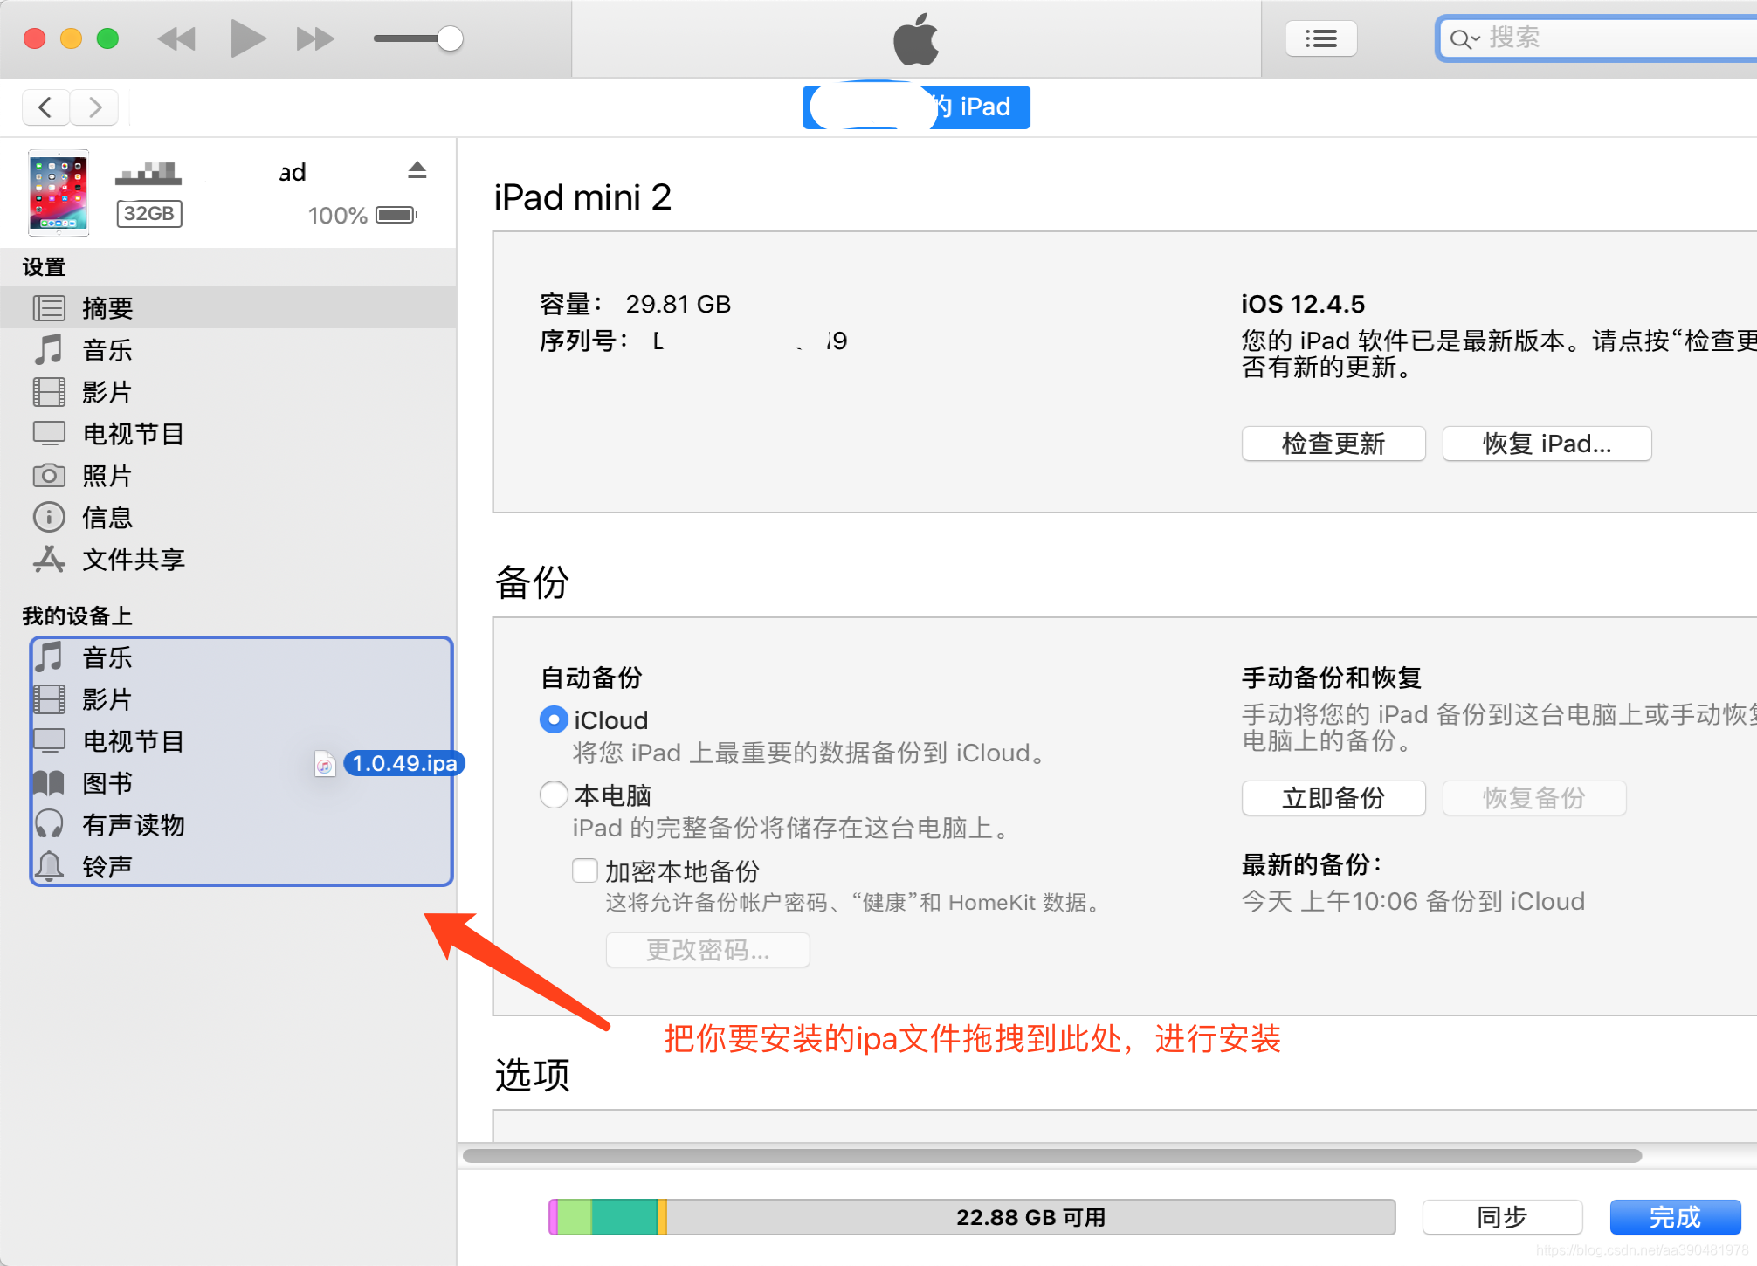Screen dimensions: 1757x1266
Task: Skip to the next track with the fast-forward icon
Action: point(315,38)
